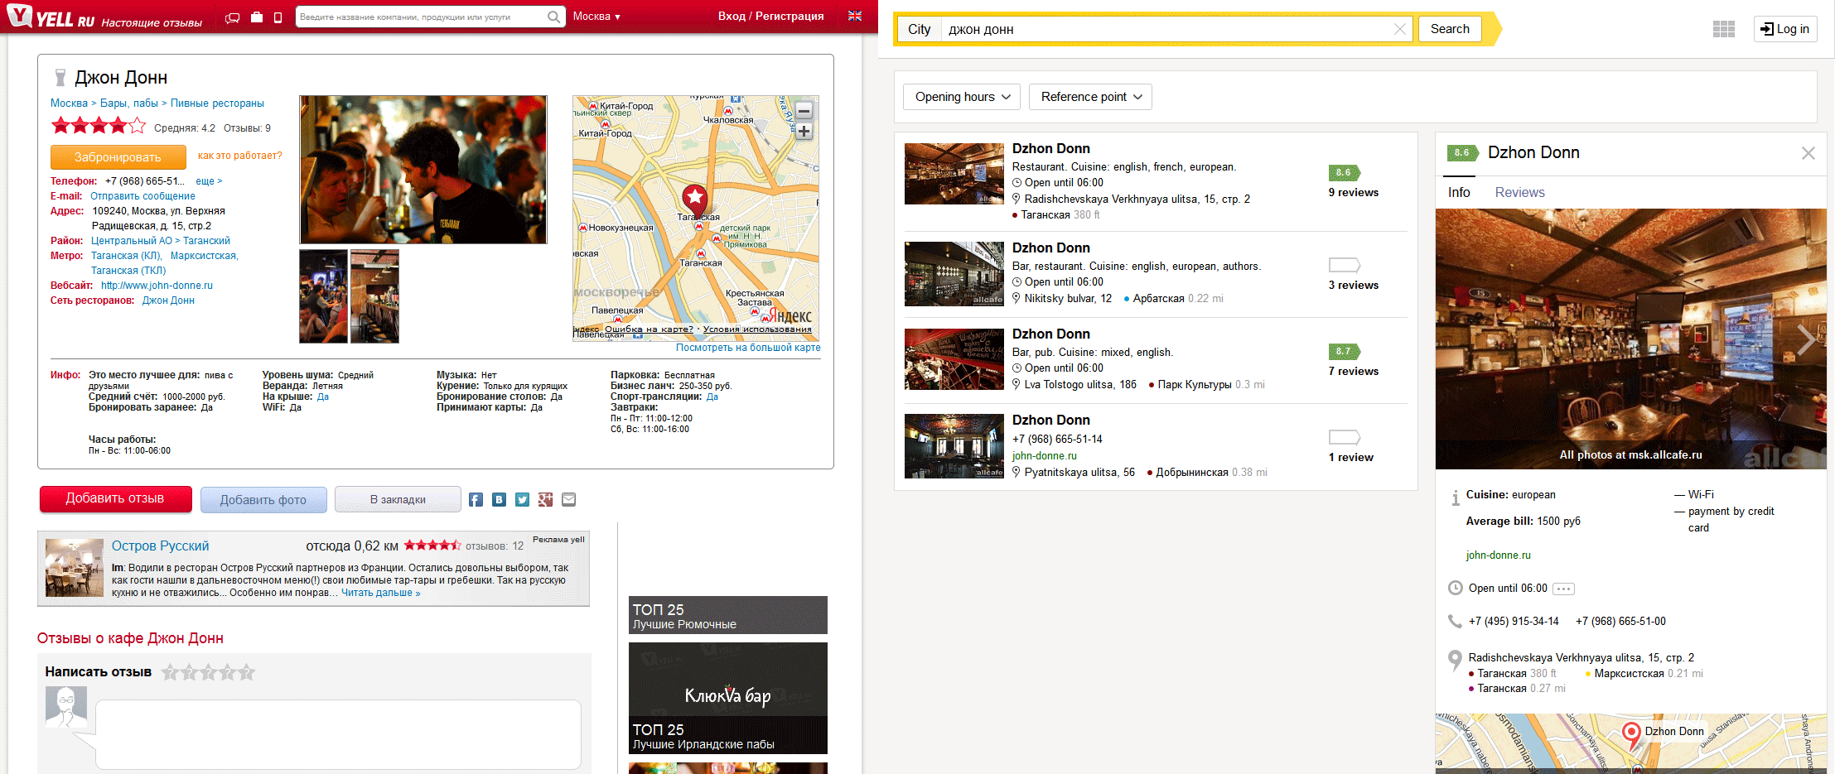Open the first small photo thumbnail on Yell

323,296
